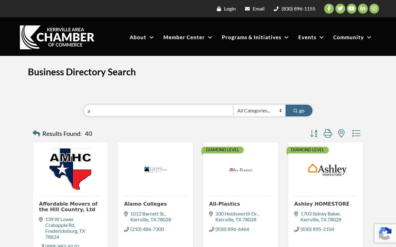
Task: Click the All-Plastics logo thumbnail
Action: (x=240, y=170)
